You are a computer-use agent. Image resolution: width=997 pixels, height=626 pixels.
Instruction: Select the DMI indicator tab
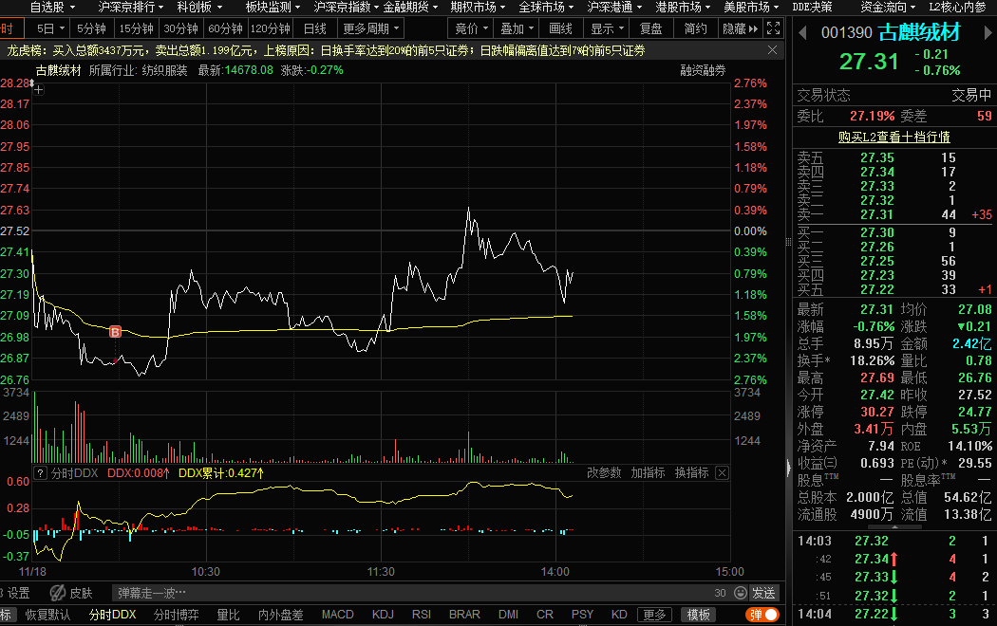tap(509, 615)
